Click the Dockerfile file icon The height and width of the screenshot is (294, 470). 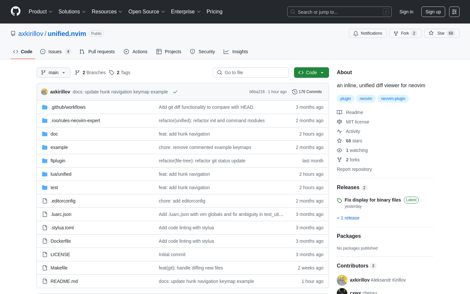click(x=45, y=241)
